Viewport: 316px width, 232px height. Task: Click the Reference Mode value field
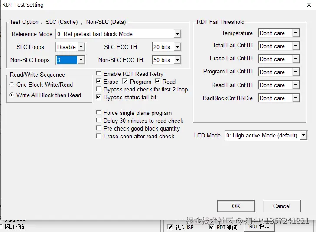[115, 34]
